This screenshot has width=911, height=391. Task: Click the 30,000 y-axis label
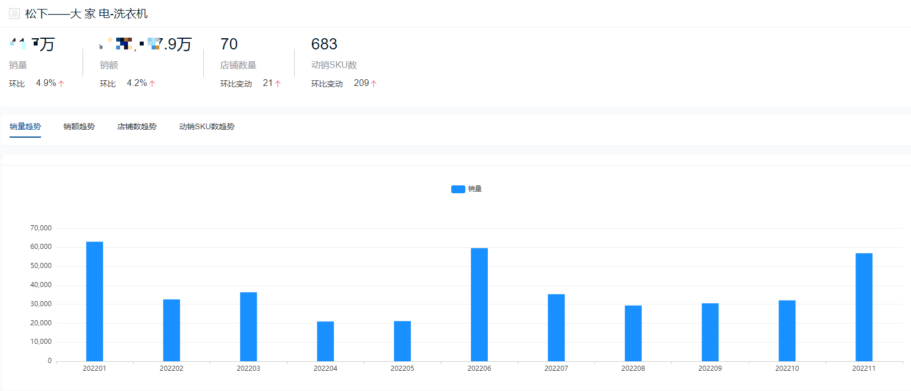41,304
